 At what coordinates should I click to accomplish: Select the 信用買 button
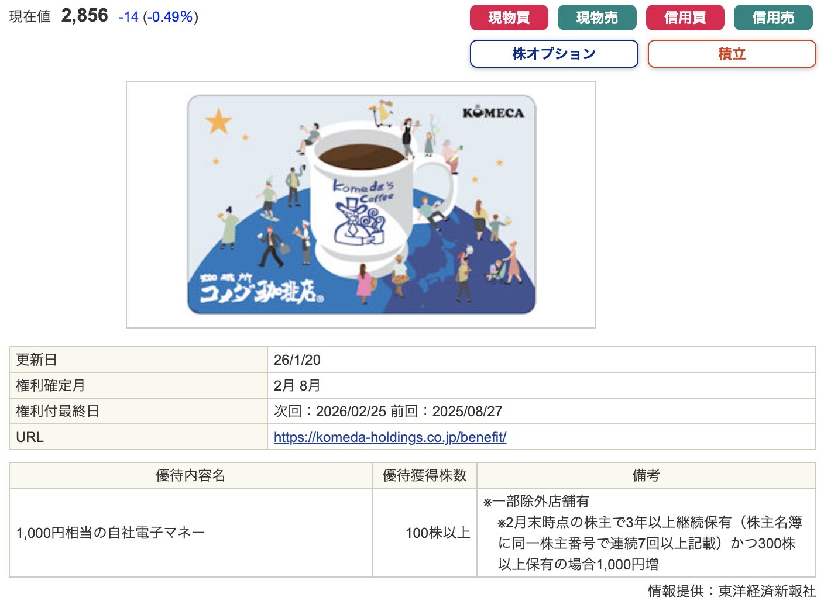(685, 18)
